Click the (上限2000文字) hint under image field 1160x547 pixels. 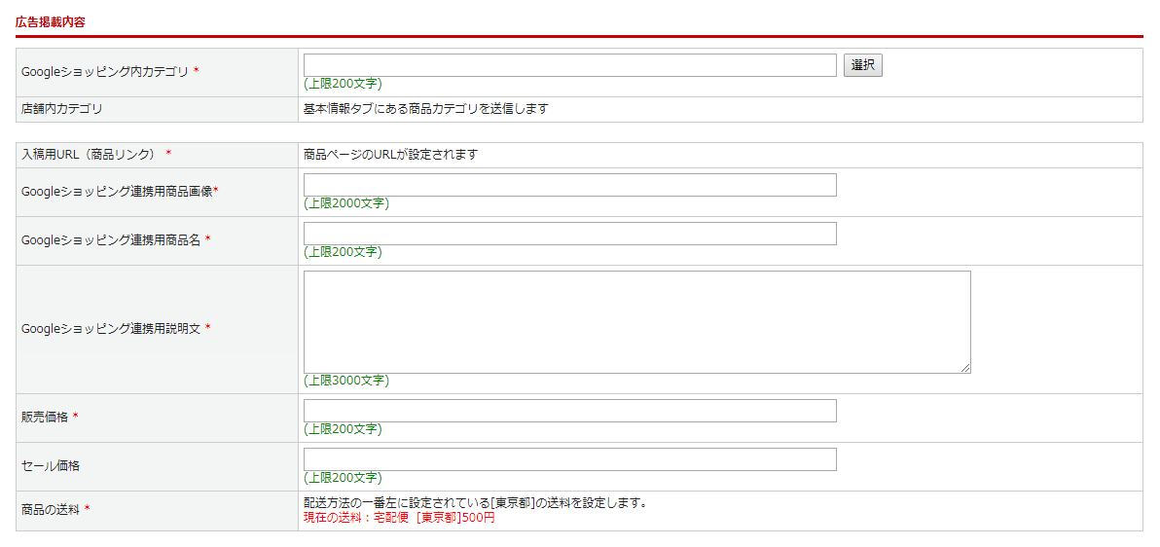pos(345,203)
